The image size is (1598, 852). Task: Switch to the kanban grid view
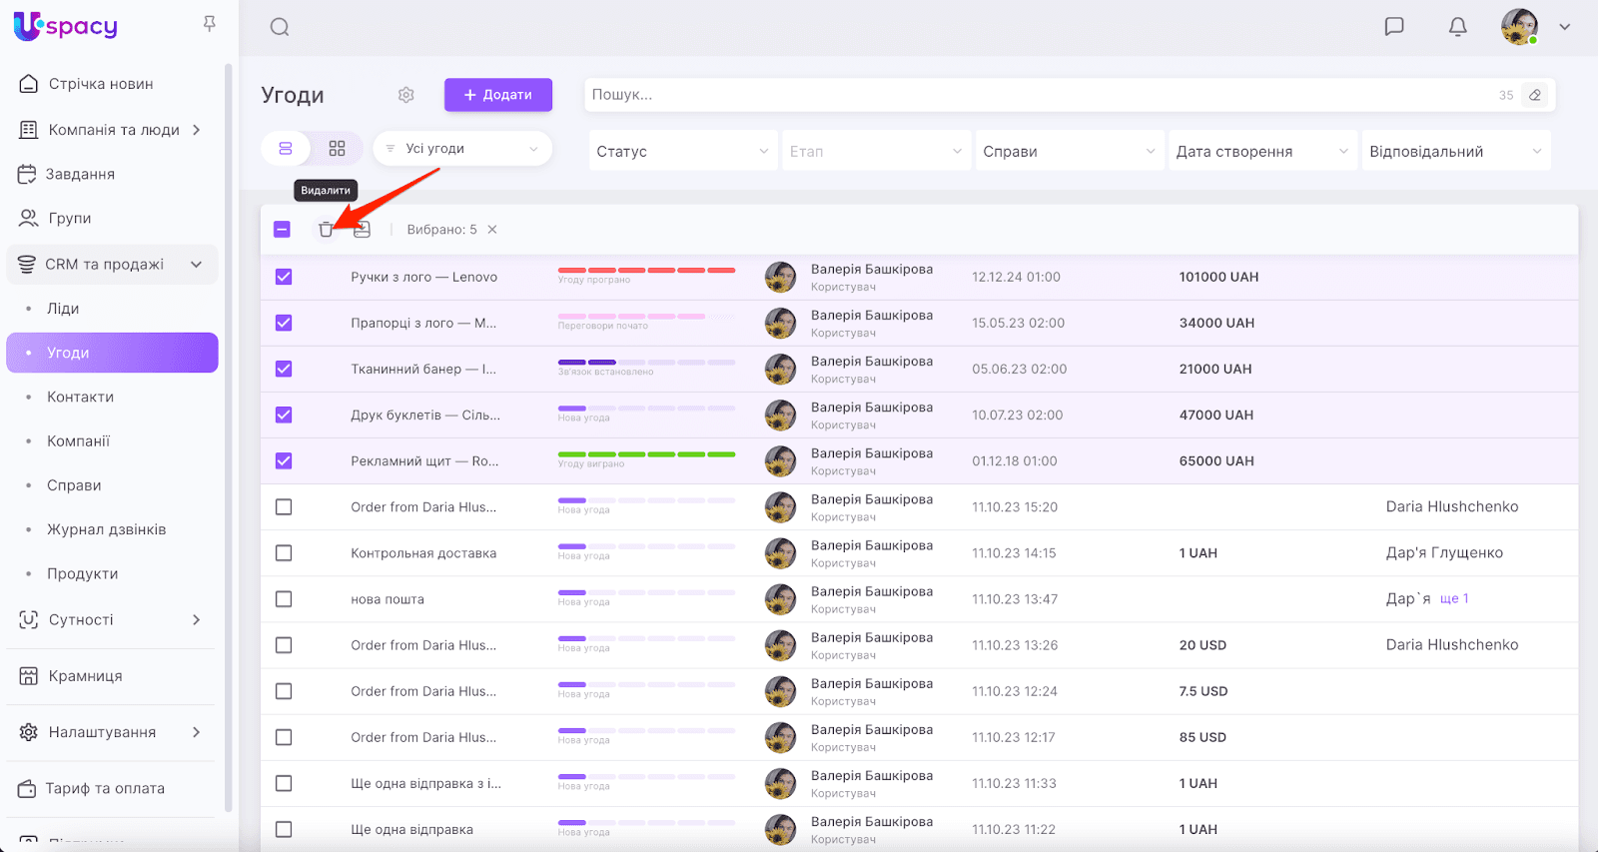337,149
